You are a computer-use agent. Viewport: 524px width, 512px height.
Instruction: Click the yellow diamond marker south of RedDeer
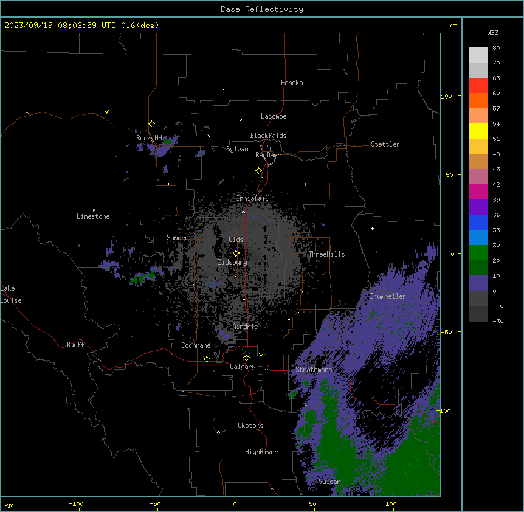point(259,171)
